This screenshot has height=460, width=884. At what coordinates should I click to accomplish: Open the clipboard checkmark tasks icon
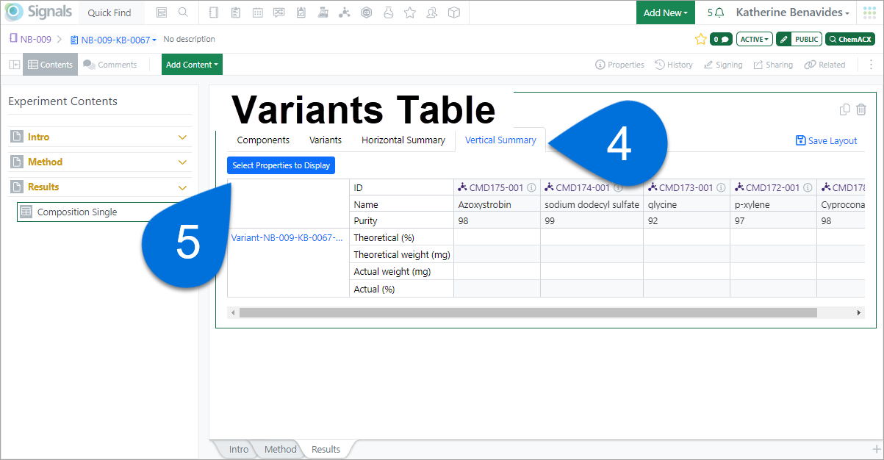point(301,12)
